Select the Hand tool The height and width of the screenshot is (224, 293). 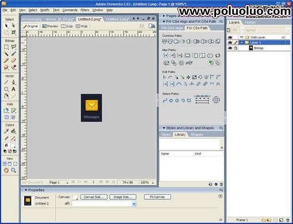6,170
